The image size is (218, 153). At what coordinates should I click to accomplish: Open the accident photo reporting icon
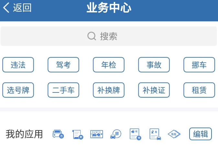pos(97,134)
